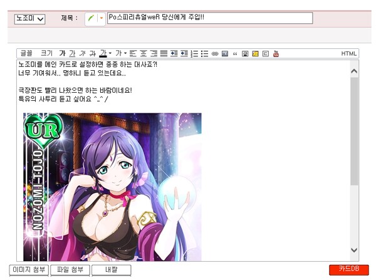Insert a hyperlink with the chain icon
This screenshot has height=280, width=376.
[x=215, y=54]
